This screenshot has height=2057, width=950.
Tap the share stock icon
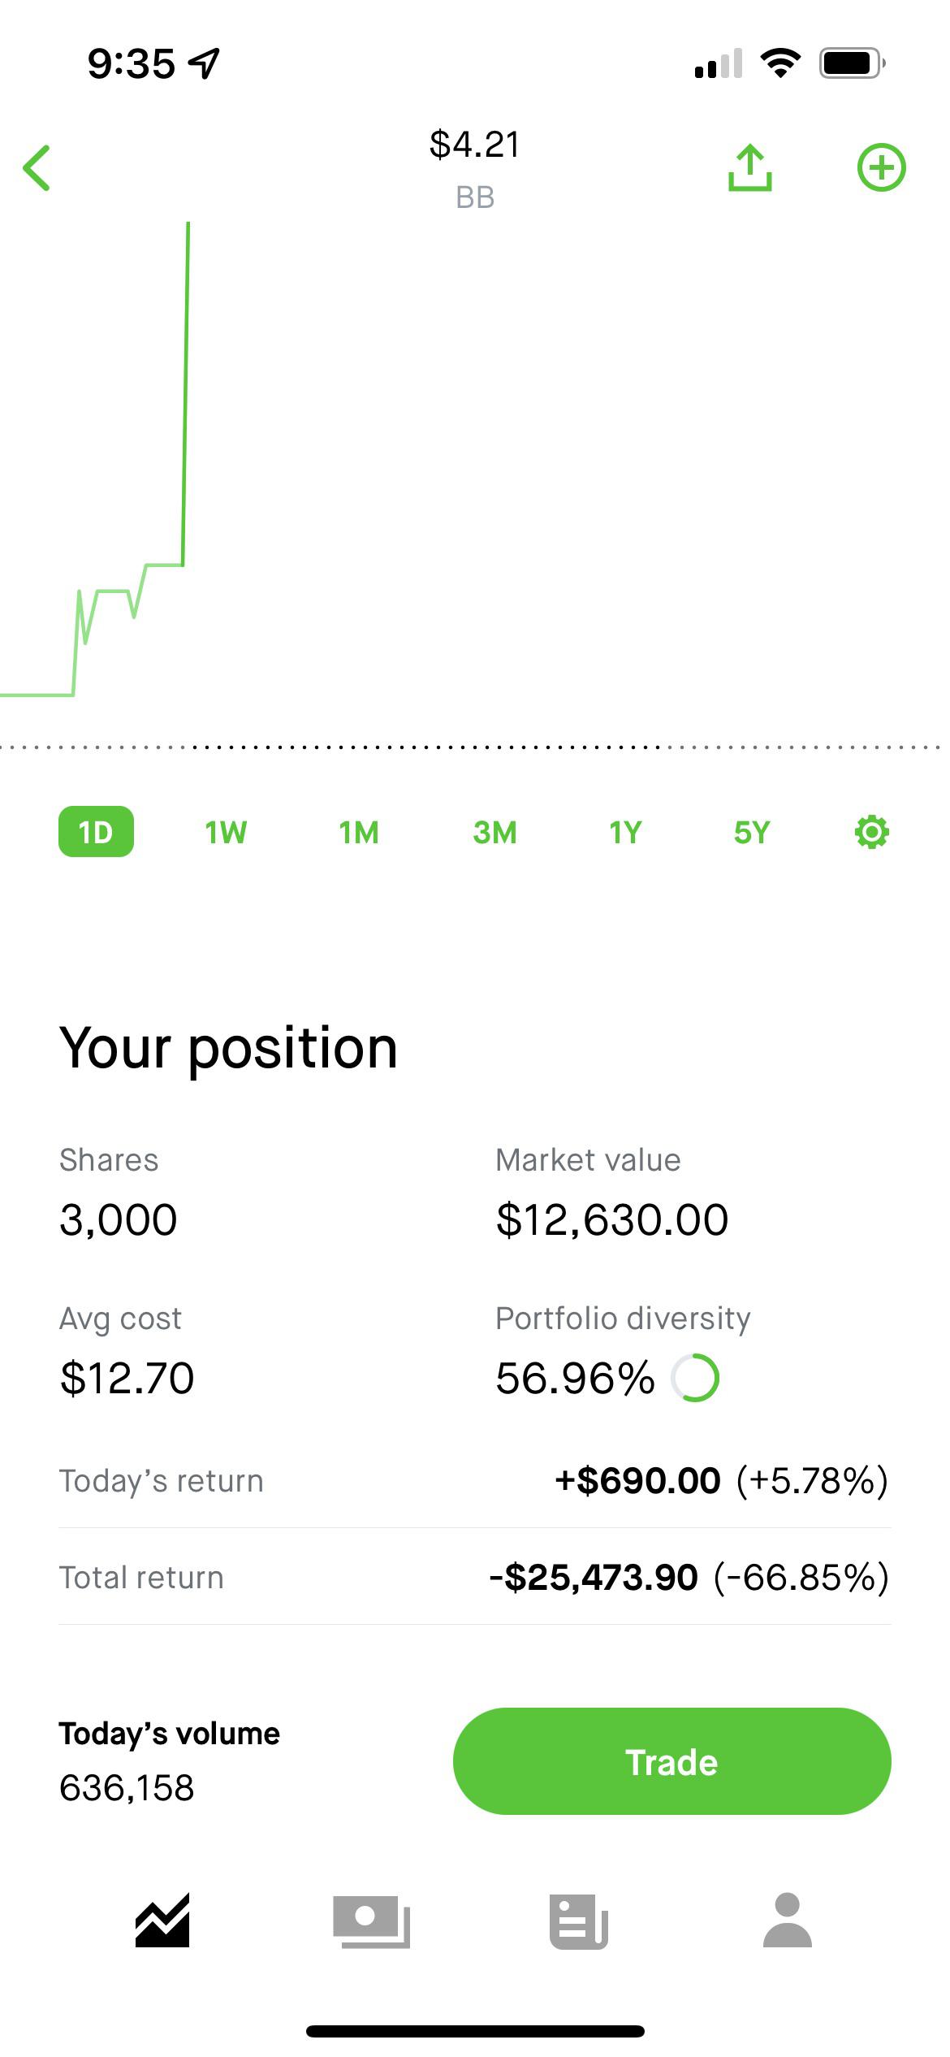[749, 168]
